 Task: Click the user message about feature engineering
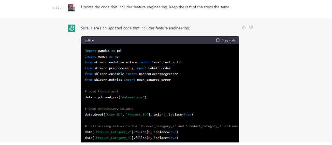click(155, 7)
